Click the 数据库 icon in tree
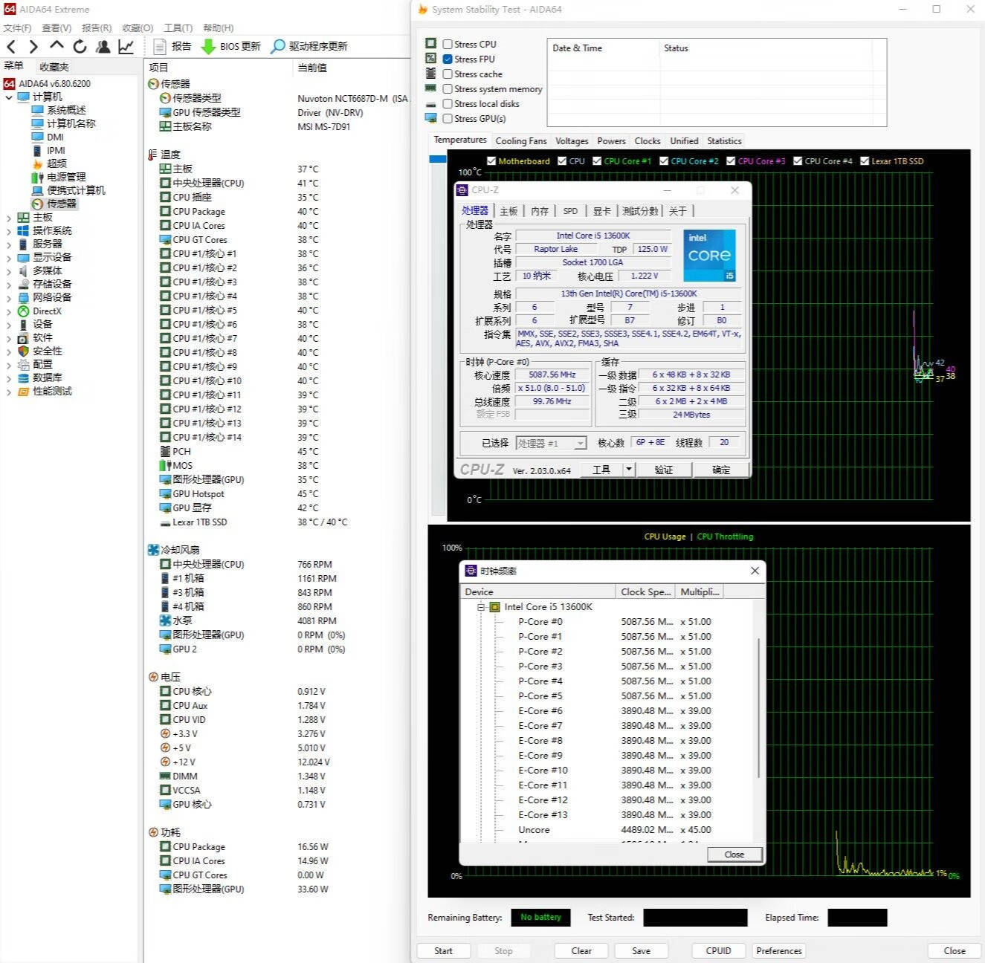Screen dimensions: 985x963 click(23, 378)
